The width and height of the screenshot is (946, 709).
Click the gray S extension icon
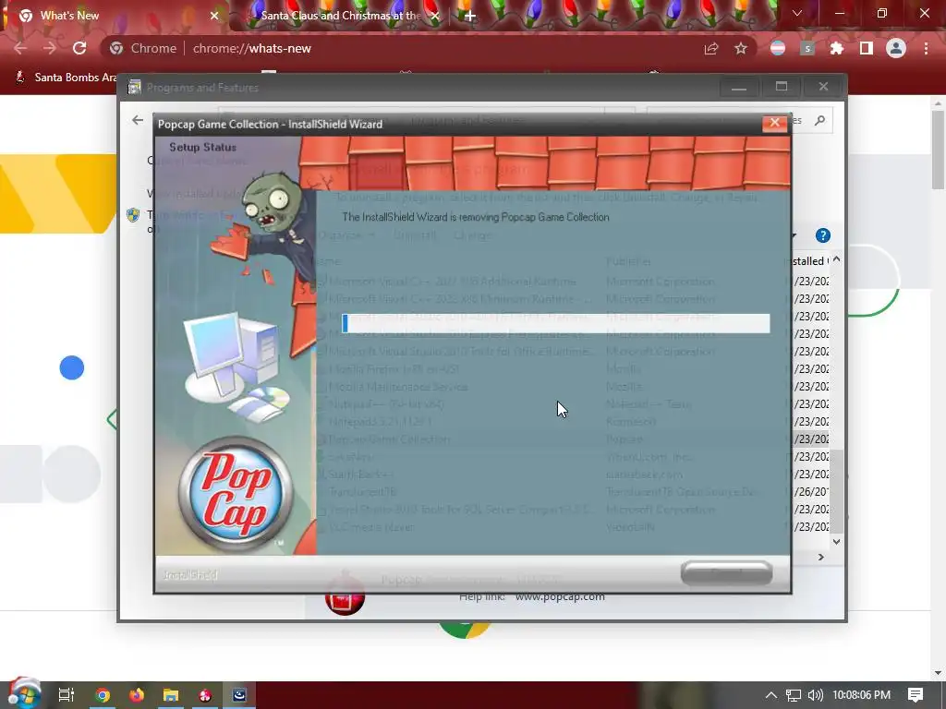[x=807, y=48]
